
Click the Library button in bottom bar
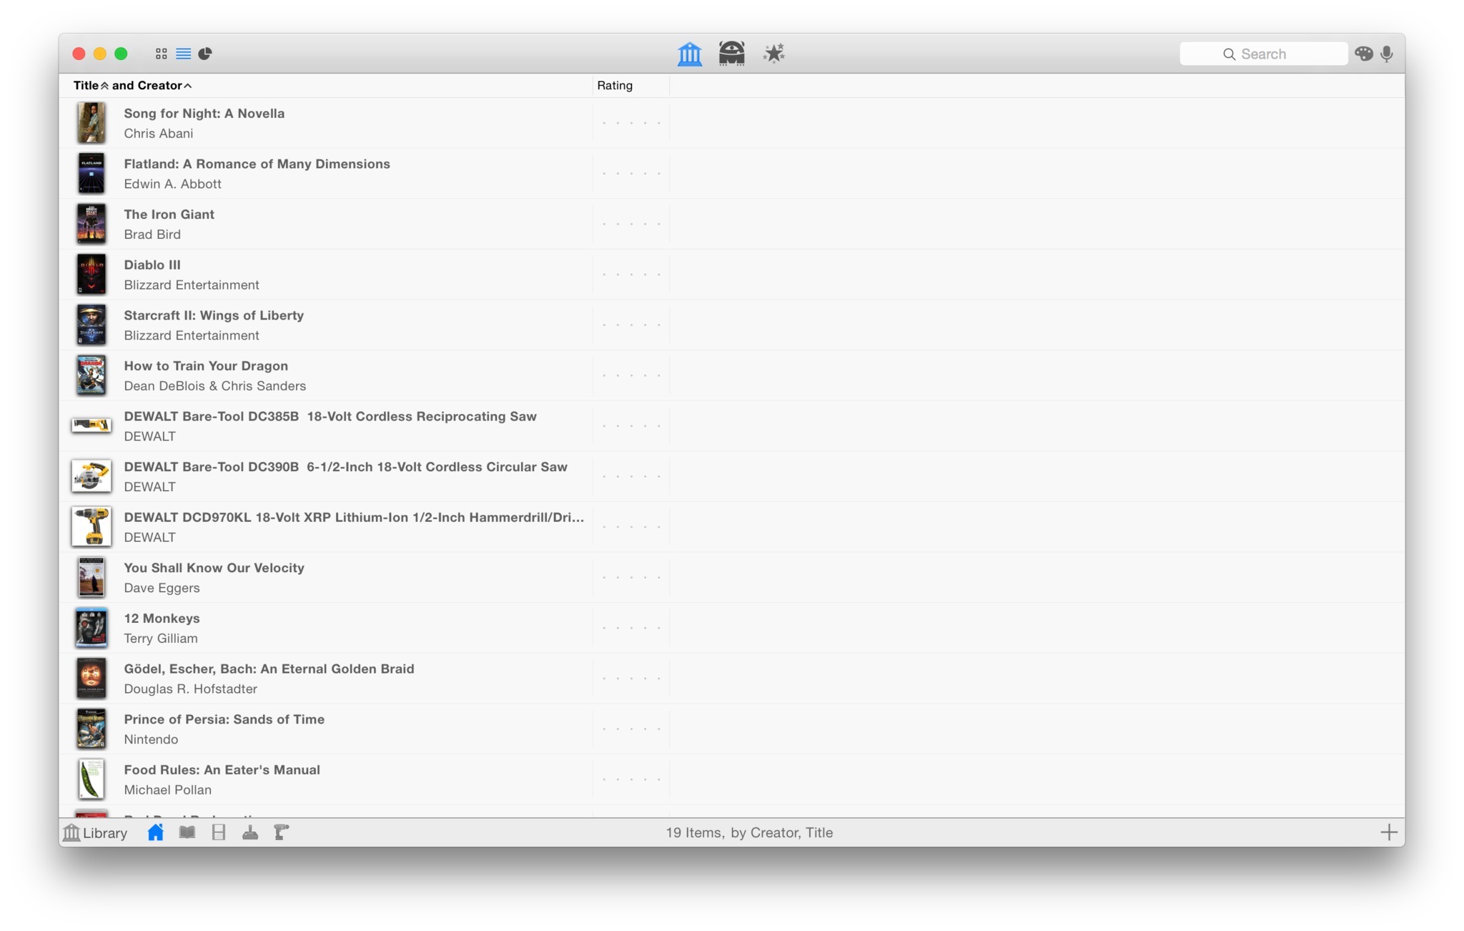tap(95, 832)
